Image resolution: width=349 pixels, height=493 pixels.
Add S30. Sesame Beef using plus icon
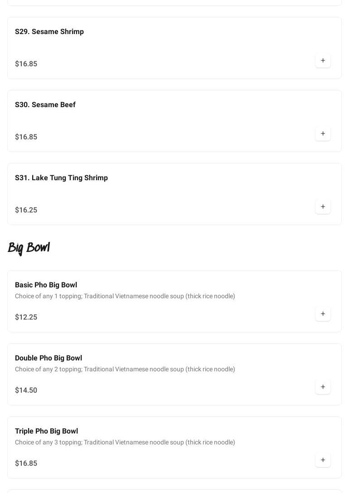coord(323,134)
